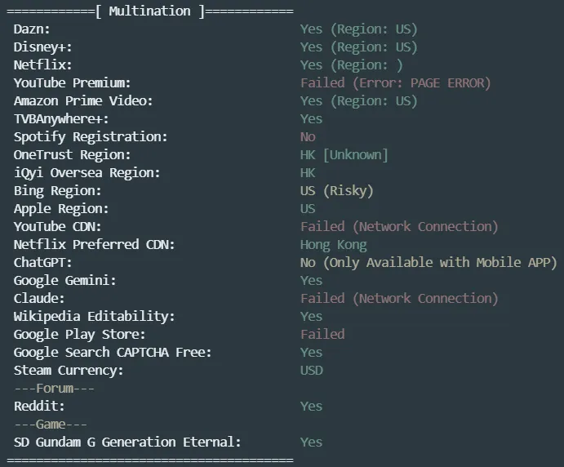Screen dimensions: 564x467
Task: Click Spotify Registration No result
Action: (x=308, y=136)
